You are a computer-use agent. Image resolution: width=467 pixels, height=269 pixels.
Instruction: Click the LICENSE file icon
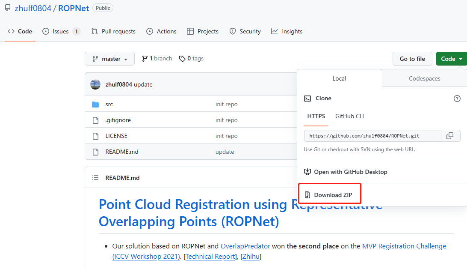pyautogui.click(x=96, y=136)
